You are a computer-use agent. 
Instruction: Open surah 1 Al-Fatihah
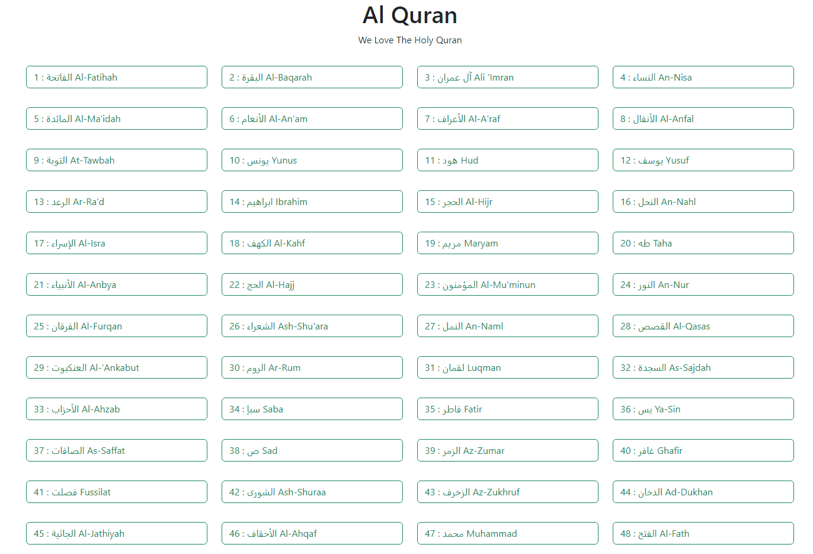(116, 77)
